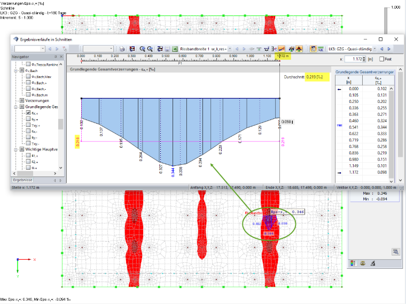The width and height of the screenshot is (406, 304).
Task: Click the Navigator vertical scrollbar thumb
Action: [60, 124]
